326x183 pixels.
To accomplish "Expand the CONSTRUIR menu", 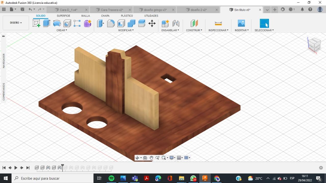I will point(194,30).
